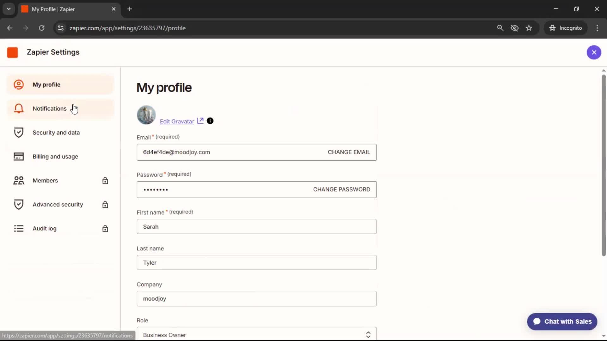The image size is (607, 341).
Task: Go back in browser history
Action: coord(10,28)
